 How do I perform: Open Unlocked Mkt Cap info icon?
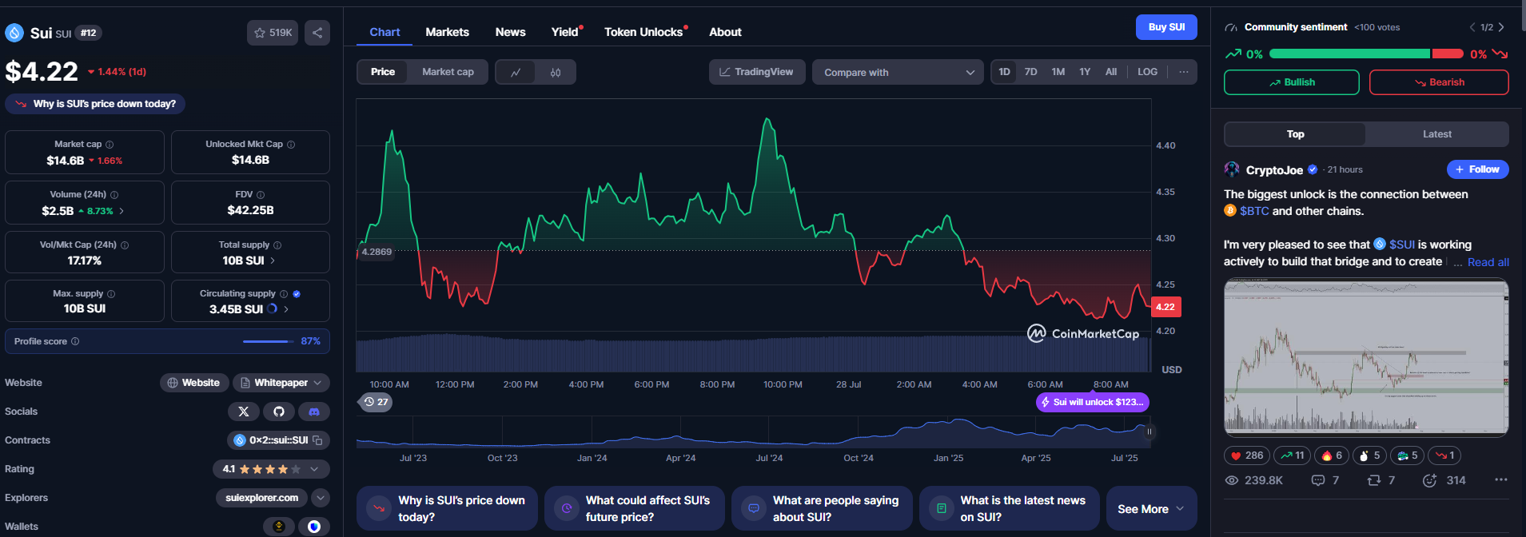(x=291, y=145)
